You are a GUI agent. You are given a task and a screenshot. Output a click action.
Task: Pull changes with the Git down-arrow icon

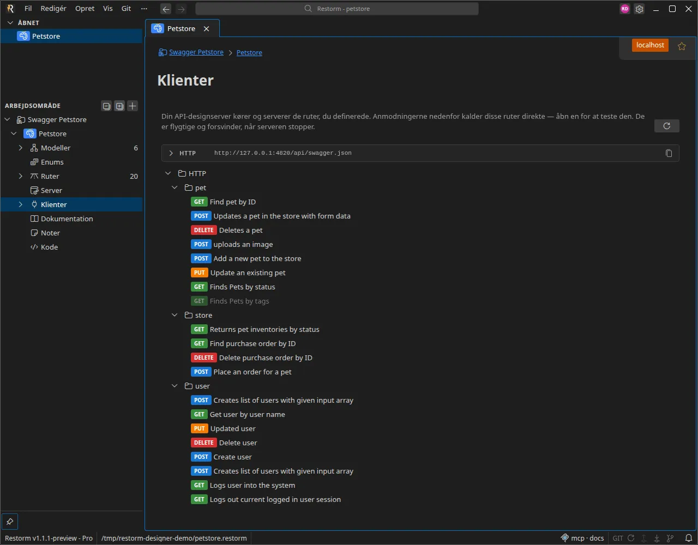[657, 538]
